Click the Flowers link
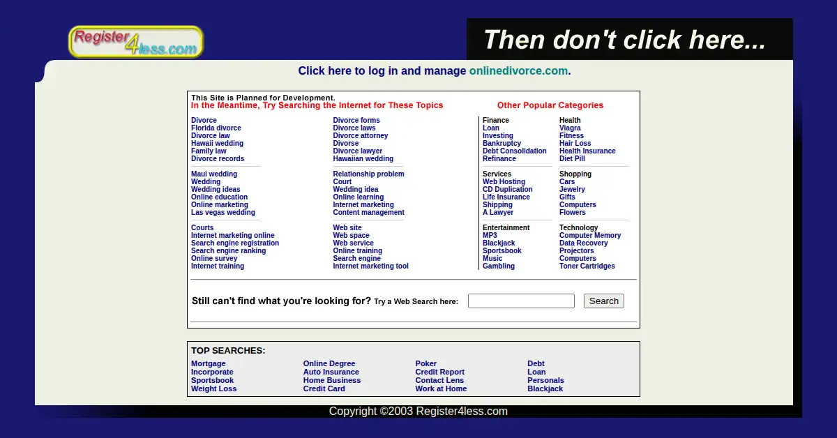The image size is (837, 438). (x=573, y=213)
